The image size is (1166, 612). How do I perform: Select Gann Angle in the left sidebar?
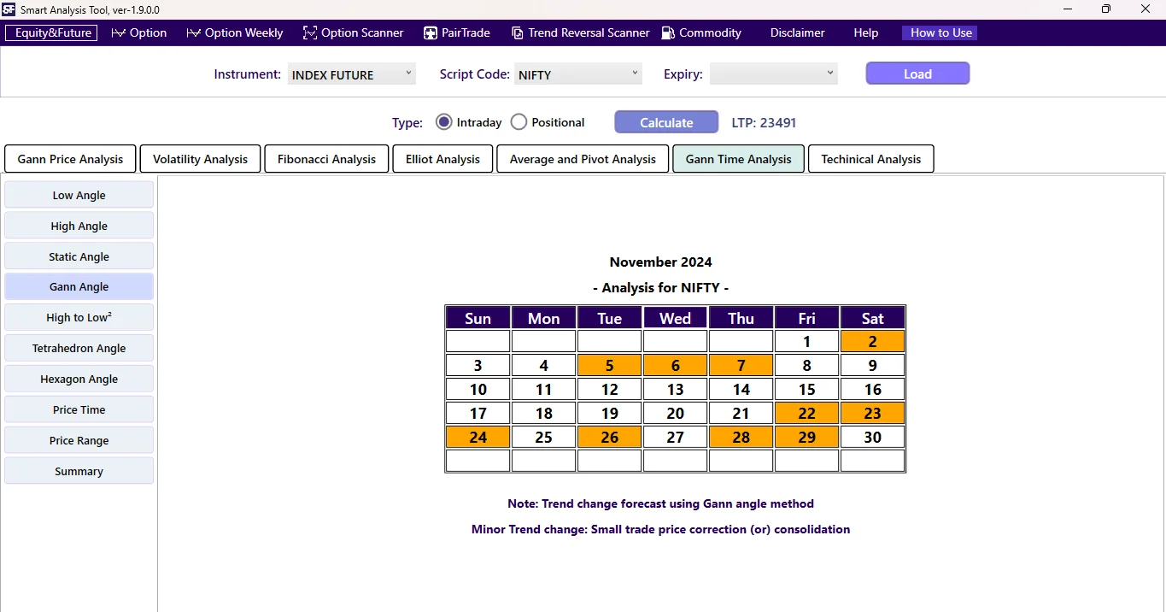coord(79,286)
